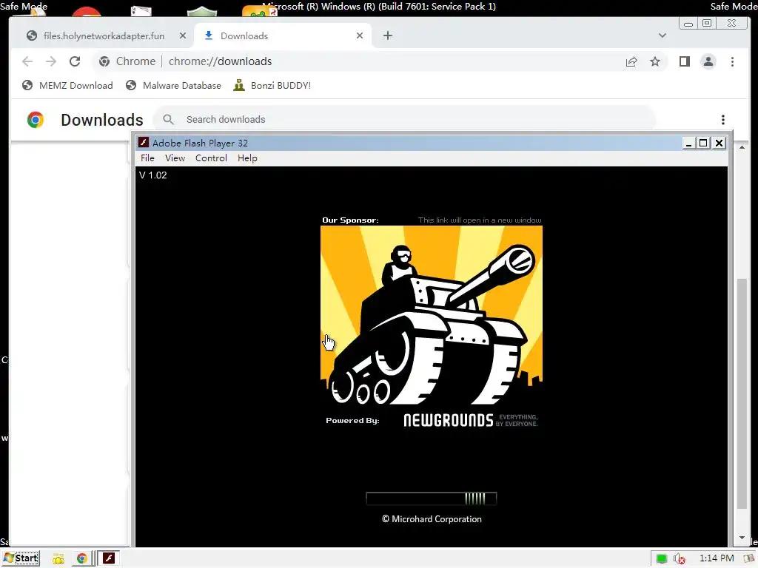The height and width of the screenshot is (568, 758).
Task: Open the muted volume tray icon
Action: [x=680, y=559]
